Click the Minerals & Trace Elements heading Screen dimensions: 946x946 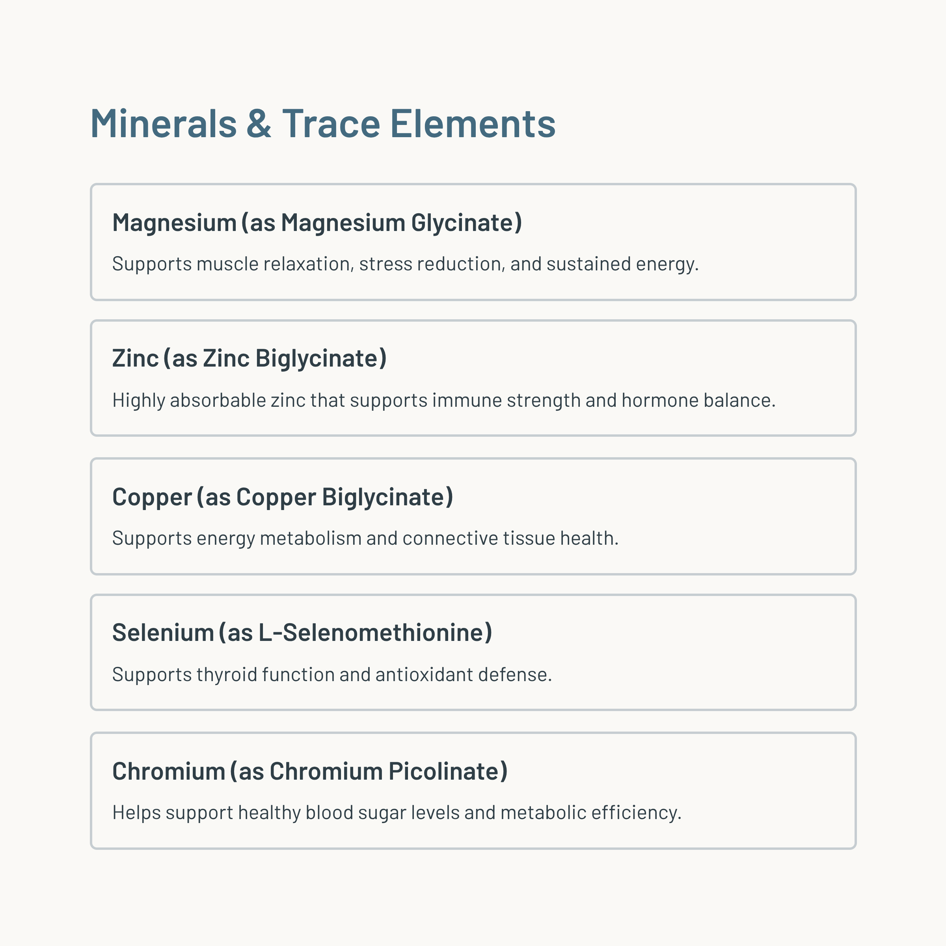[323, 123]
